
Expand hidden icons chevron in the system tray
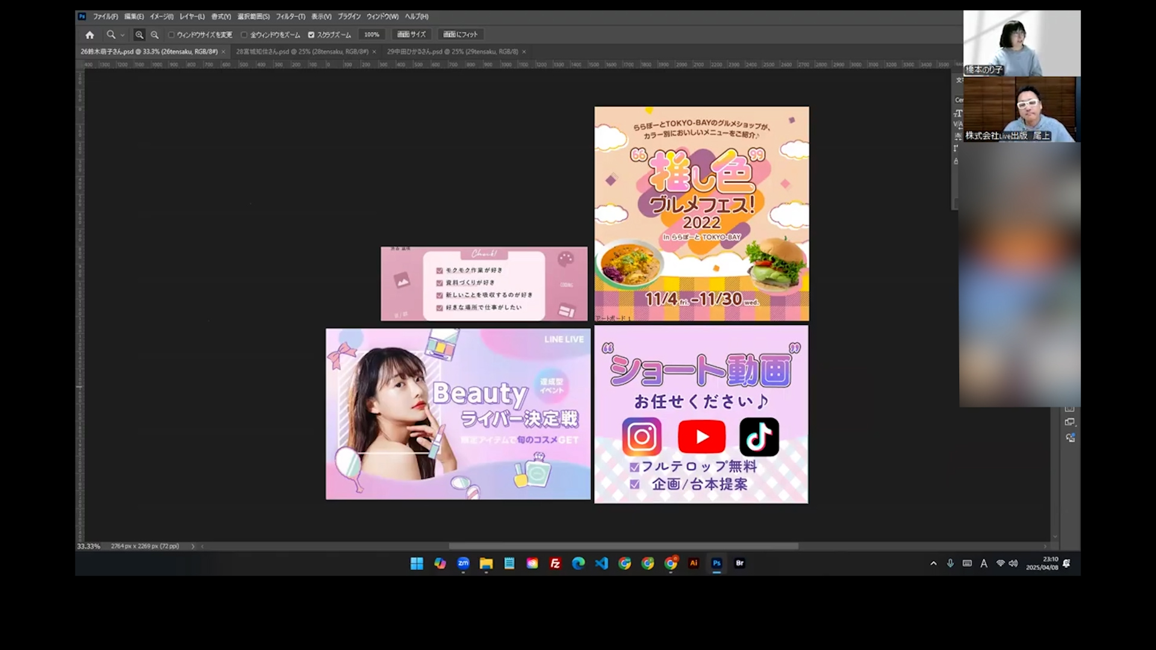pos(934,563)
